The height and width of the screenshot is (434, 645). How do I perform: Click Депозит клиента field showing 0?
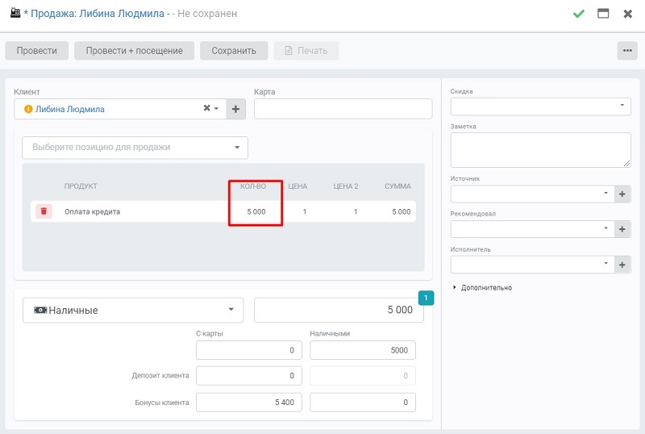[249, 376]
